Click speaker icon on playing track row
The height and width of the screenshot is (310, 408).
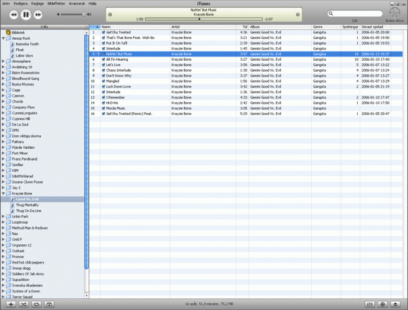(x=98, y=54)
